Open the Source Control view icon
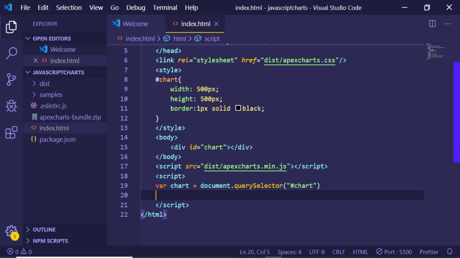This screenshot has width=460, height=258. point(11,79)
